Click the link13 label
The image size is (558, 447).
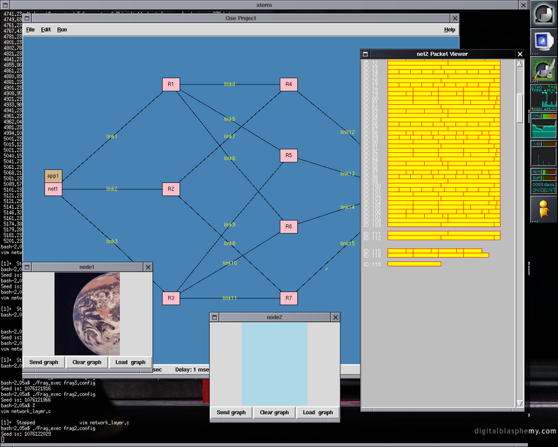pyautogui.click(x=347, y=174)
